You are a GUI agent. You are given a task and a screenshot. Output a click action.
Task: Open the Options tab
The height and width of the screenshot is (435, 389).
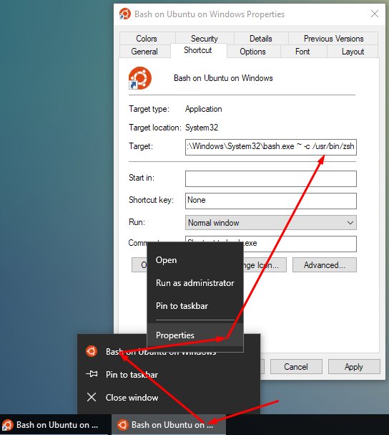coord(253,52)
